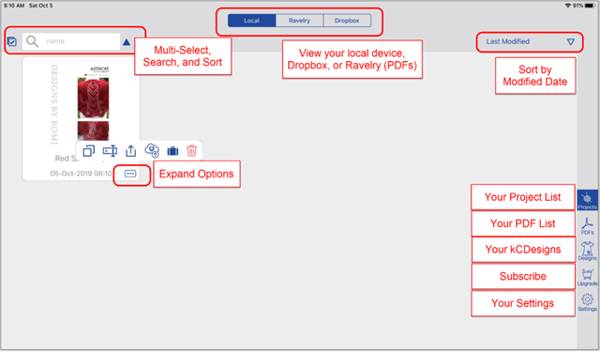
Task: Open the Last Modified sort dropdown
Action: pos(530,41)
